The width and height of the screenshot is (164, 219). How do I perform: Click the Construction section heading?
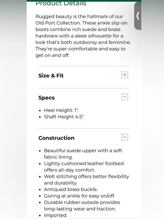(56, 138)
